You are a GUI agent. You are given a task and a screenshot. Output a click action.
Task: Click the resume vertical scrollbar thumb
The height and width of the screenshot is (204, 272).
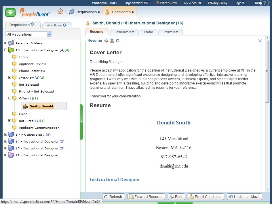coord(267,71)
